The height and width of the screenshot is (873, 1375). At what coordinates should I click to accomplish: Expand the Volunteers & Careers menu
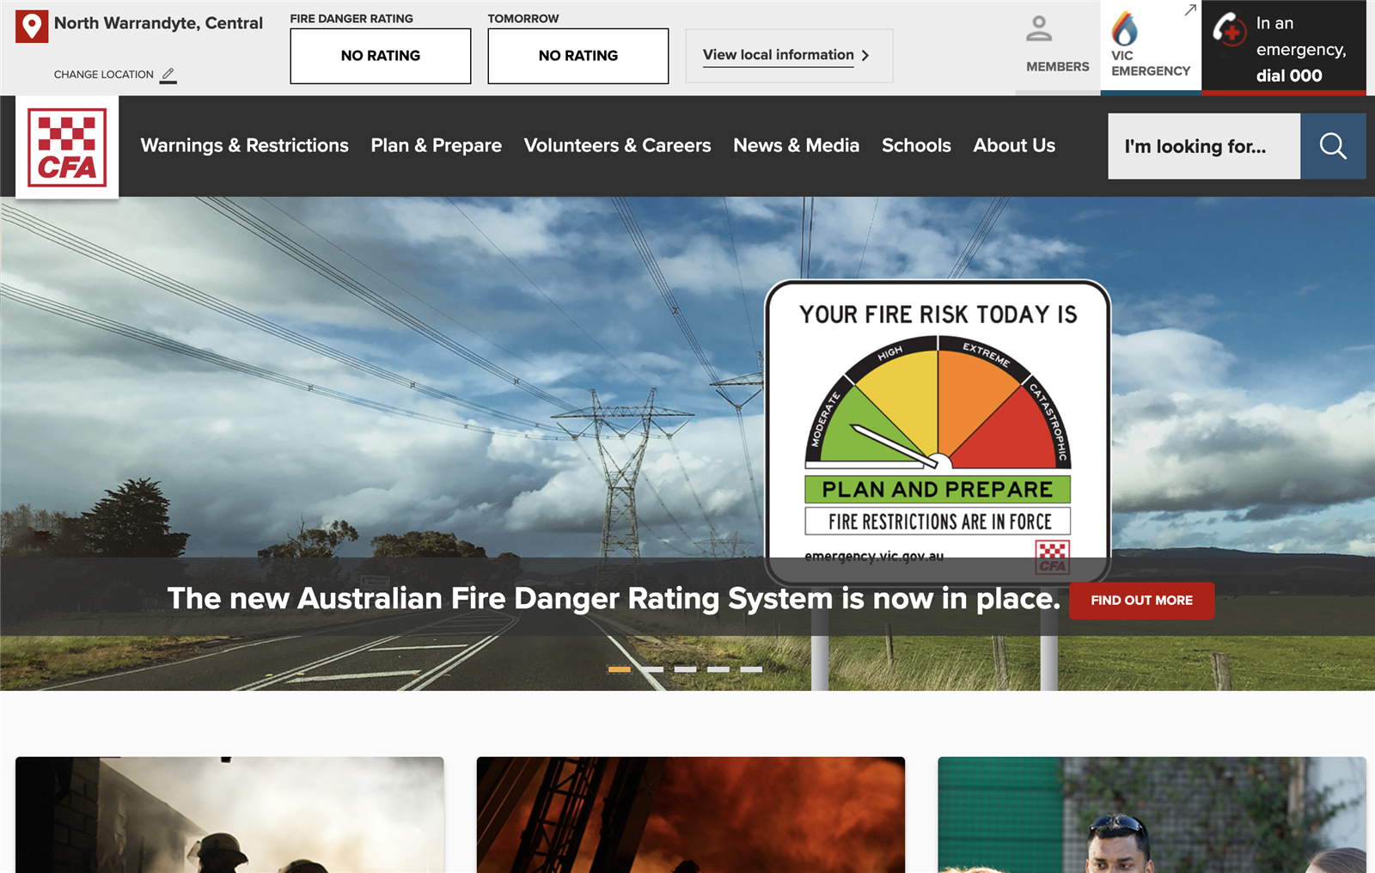[x=617, y=145]
